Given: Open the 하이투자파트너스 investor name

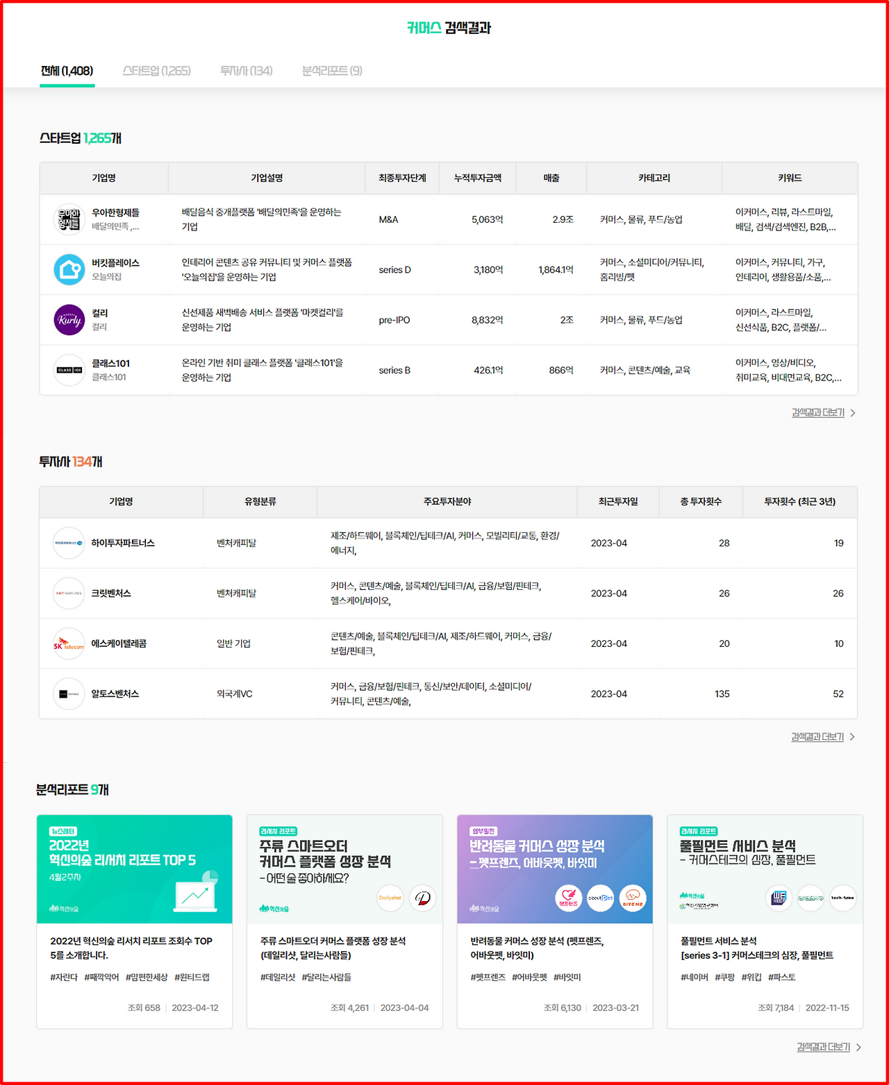Looking at the screenshot, I should click(123, 543).
